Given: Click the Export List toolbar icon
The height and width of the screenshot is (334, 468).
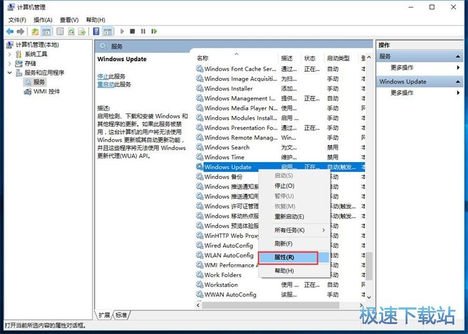Looking at the screenshot, I should pos(82,31).
